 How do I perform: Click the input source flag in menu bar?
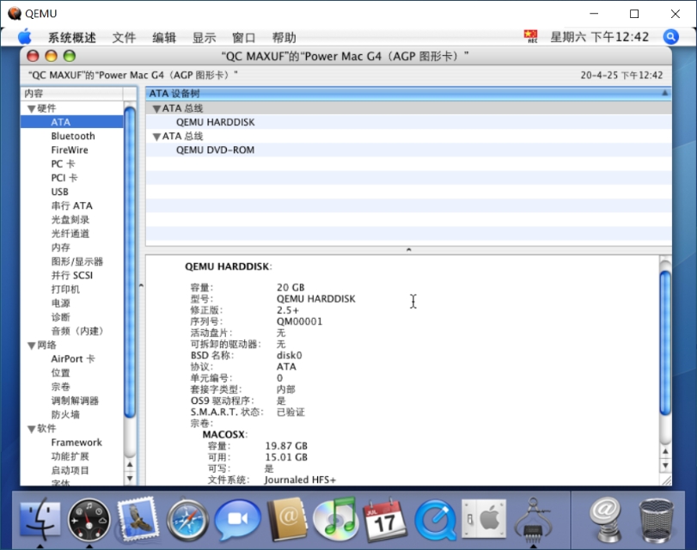[531, 37]
